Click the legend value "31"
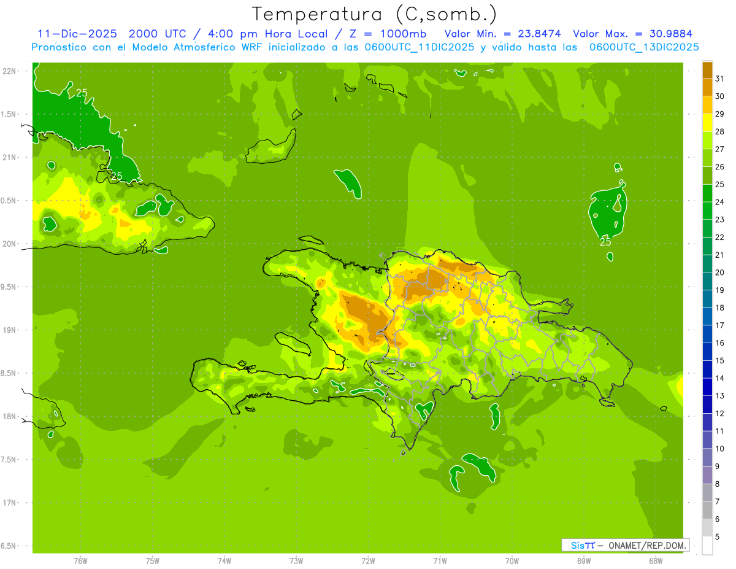736x569 pixels. tap(719, 78)
